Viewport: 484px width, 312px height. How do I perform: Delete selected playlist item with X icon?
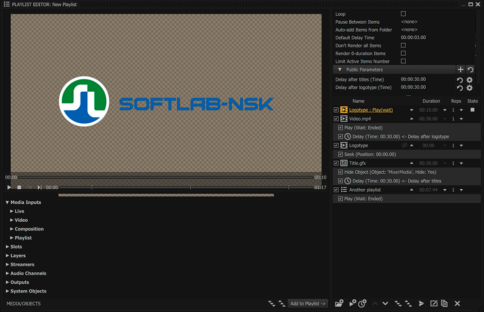[457, 303]
